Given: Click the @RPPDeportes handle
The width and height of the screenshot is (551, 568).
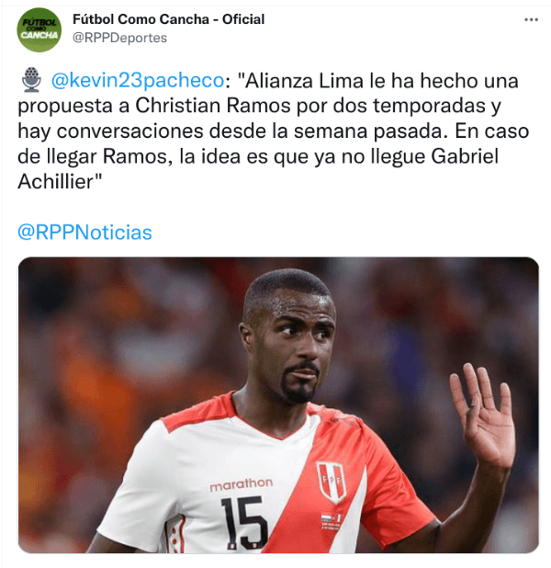Looking at the screenshot, I should pos(119,38).
